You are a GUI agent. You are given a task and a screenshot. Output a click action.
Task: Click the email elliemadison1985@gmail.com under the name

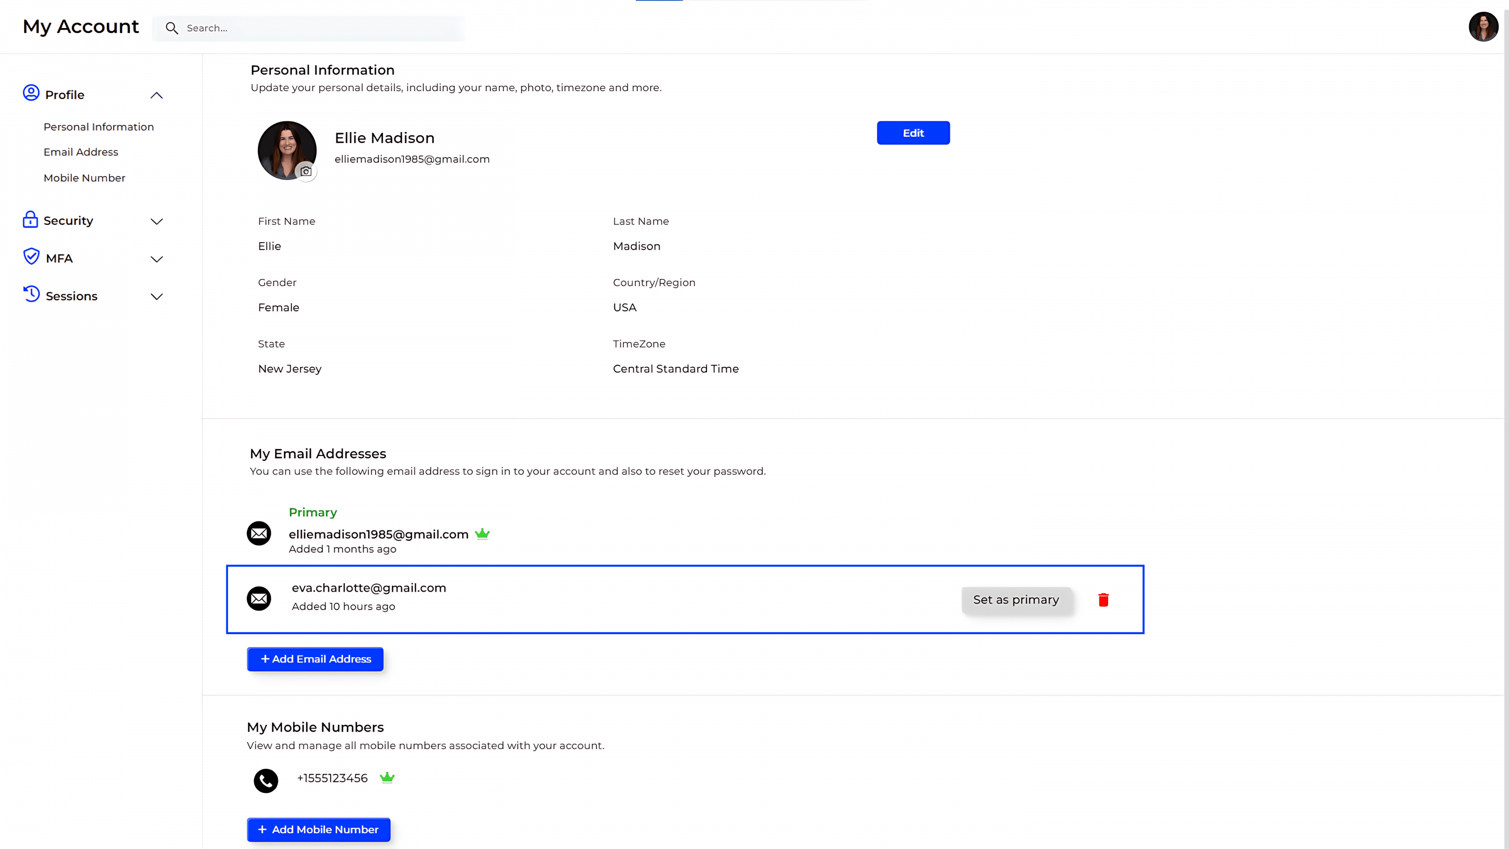(x=412, y=159)
